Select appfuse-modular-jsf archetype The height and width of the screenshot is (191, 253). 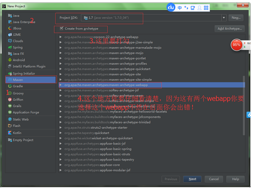(152, 170)
